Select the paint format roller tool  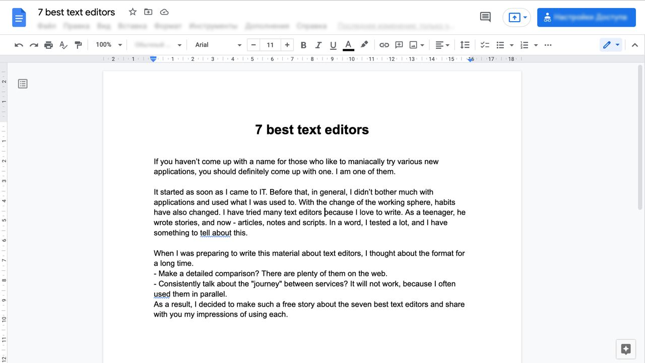point(78,45)
